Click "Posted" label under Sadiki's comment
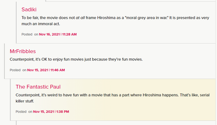The image size is (217, 125). click(x=27, y=34)
